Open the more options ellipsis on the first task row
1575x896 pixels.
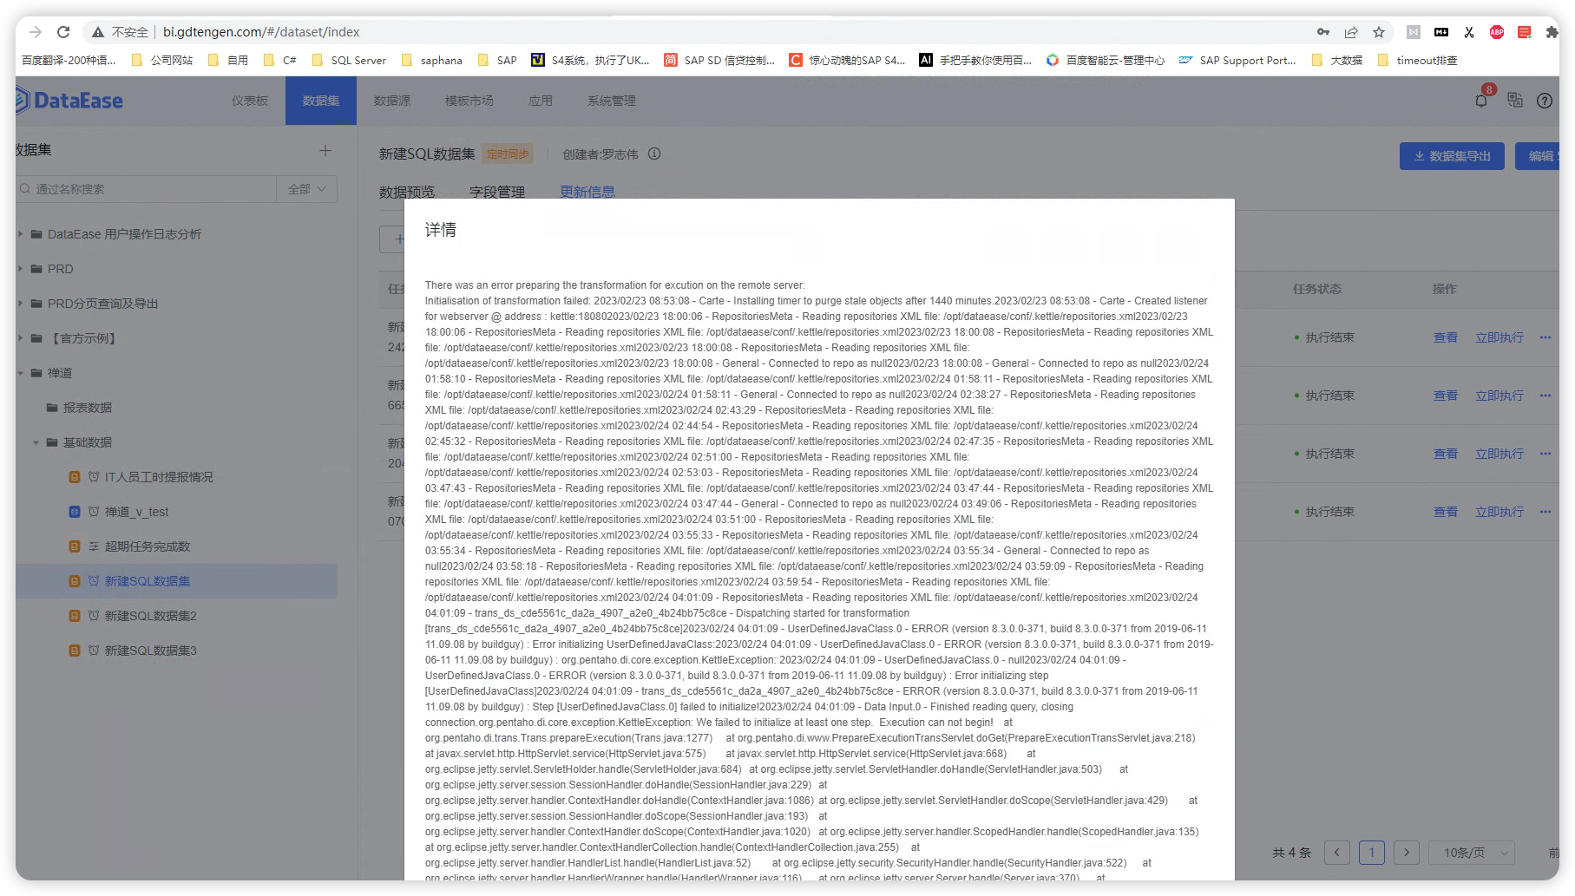tap(1545, 337)
